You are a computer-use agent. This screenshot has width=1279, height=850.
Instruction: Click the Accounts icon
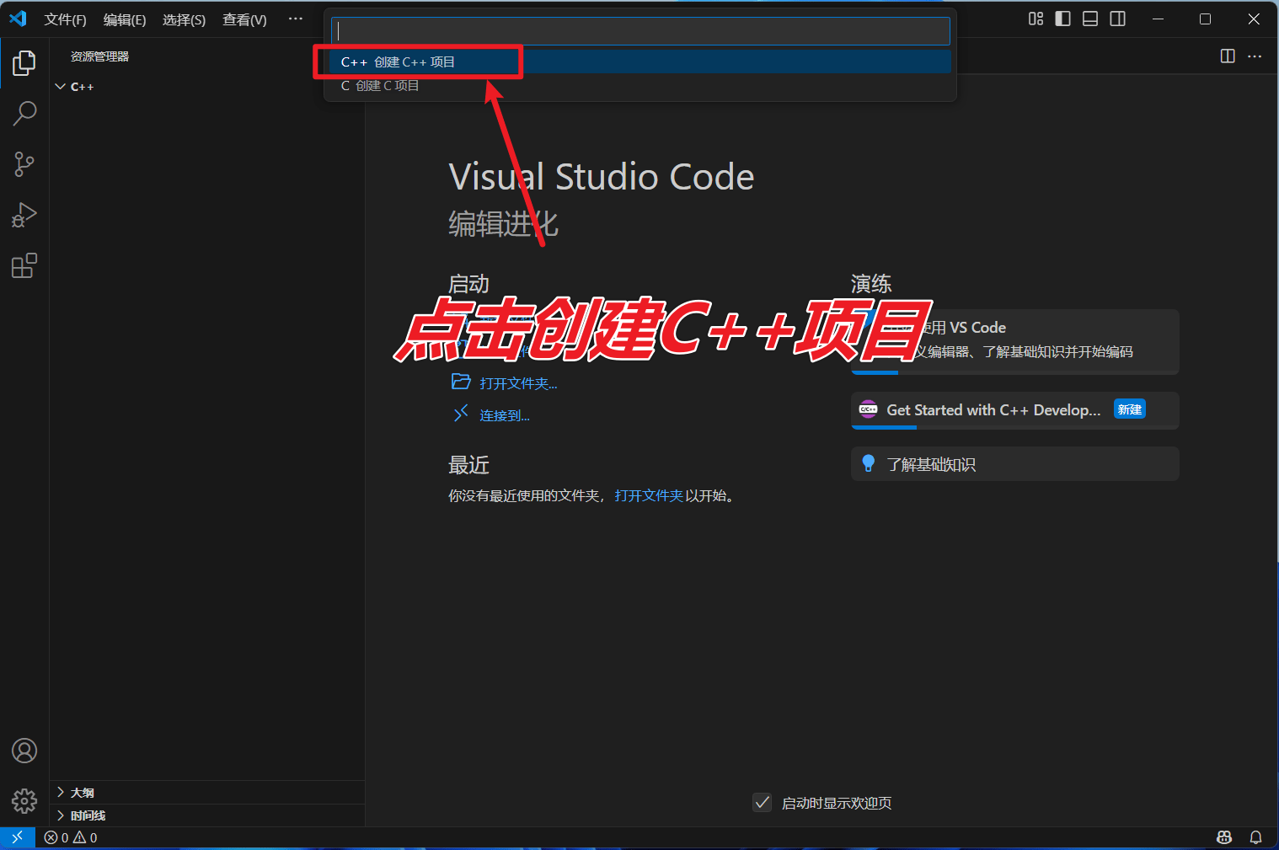pos(24,751)
